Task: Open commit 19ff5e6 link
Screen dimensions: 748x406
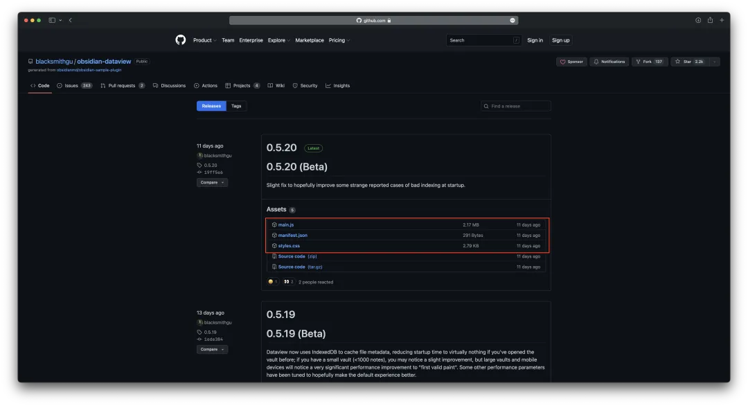Action: point(213,173)
